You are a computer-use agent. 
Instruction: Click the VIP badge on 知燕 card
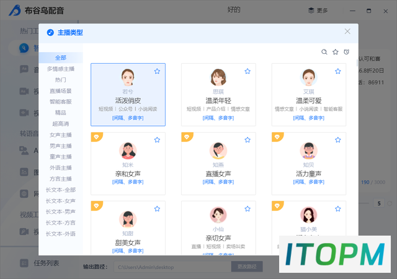pos(187,137)
